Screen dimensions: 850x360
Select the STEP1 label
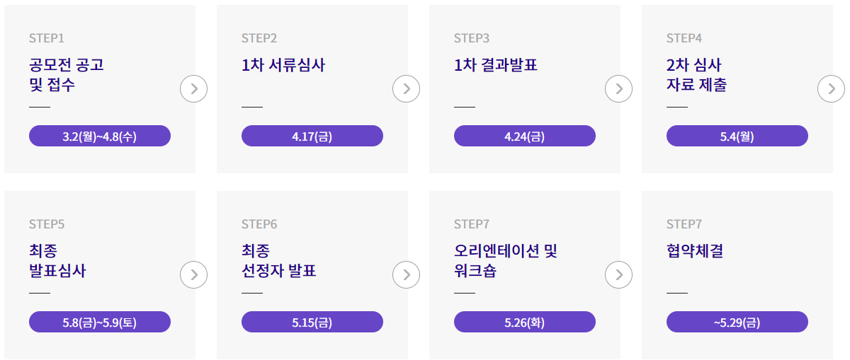(x=47, y=38)
